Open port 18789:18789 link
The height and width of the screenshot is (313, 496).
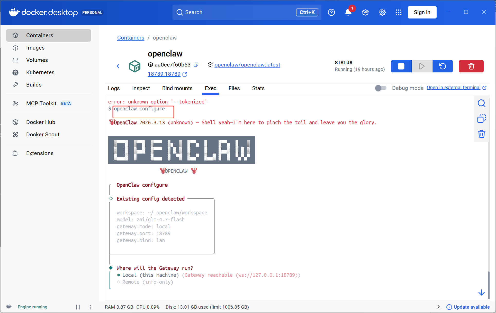coord(164,74)
